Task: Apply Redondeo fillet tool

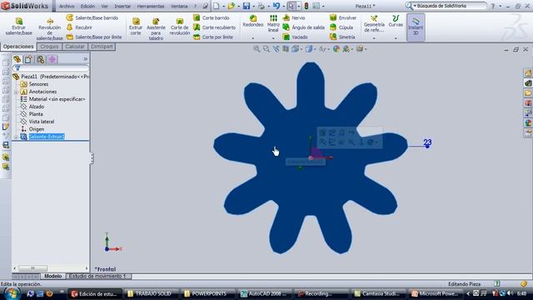Action: [x=253, y=21]
